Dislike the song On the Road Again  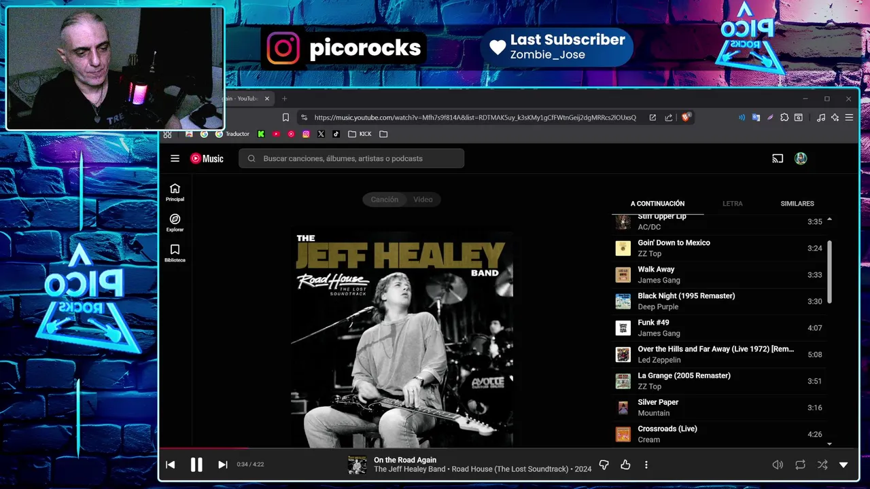click(x=604, y=465)
